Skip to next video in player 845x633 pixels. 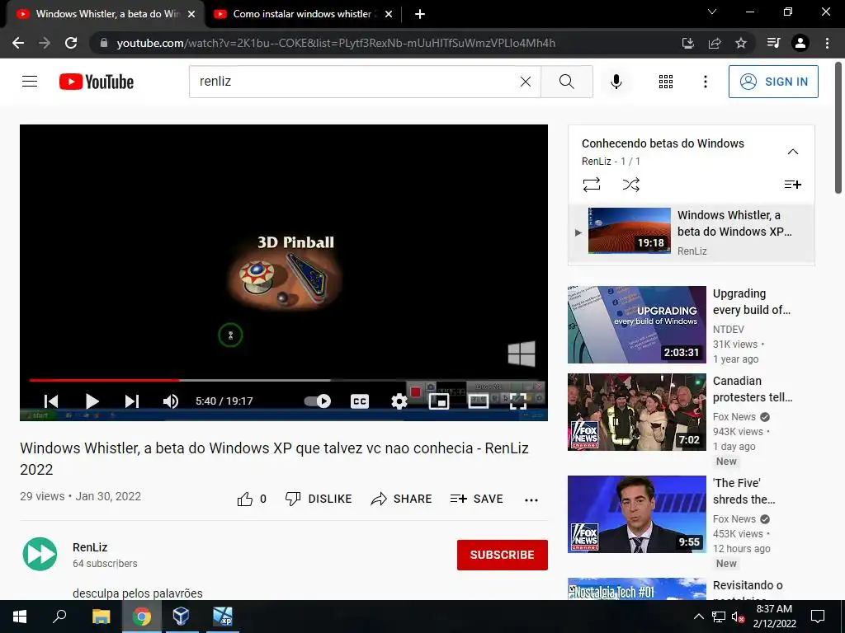[132, 401]
